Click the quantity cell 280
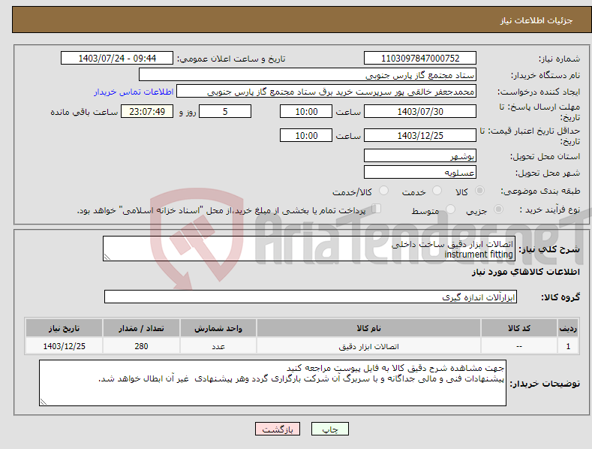The image size is (592, 449). 141,346
